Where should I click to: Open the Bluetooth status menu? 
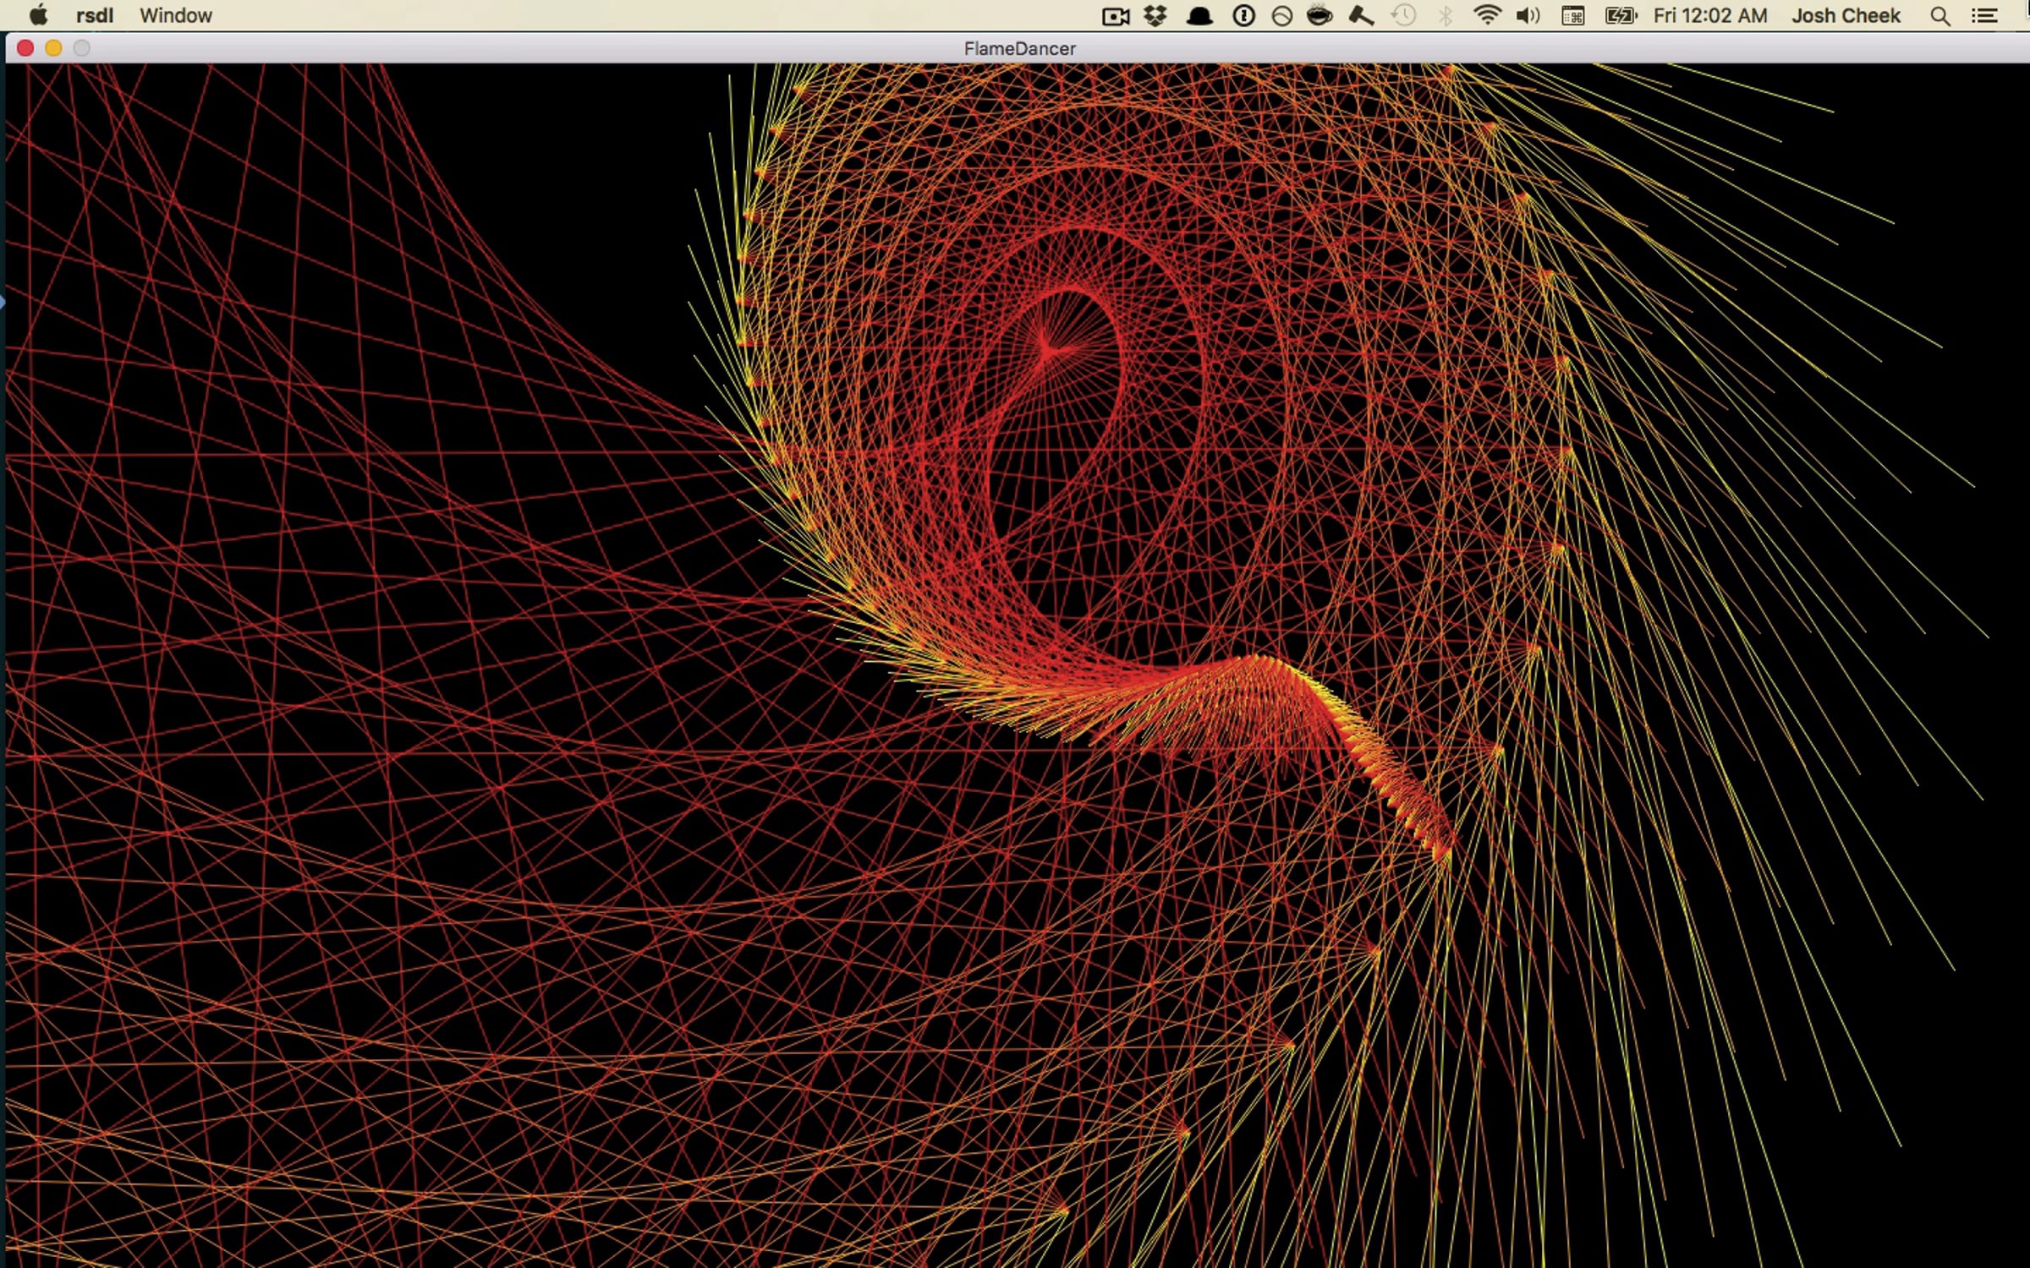(x=1446, y=16)
